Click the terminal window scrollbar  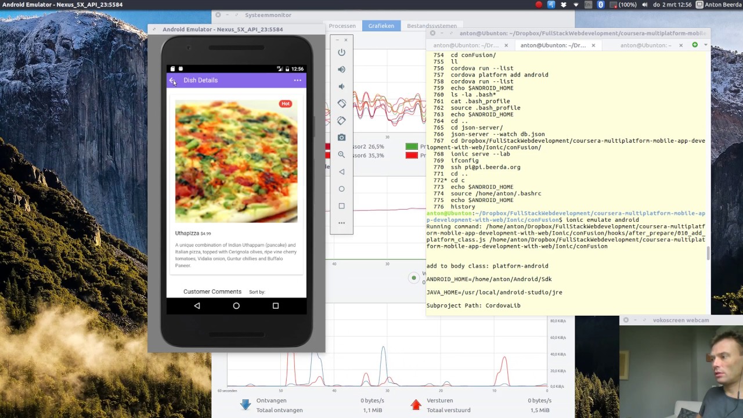coord(708,253)
